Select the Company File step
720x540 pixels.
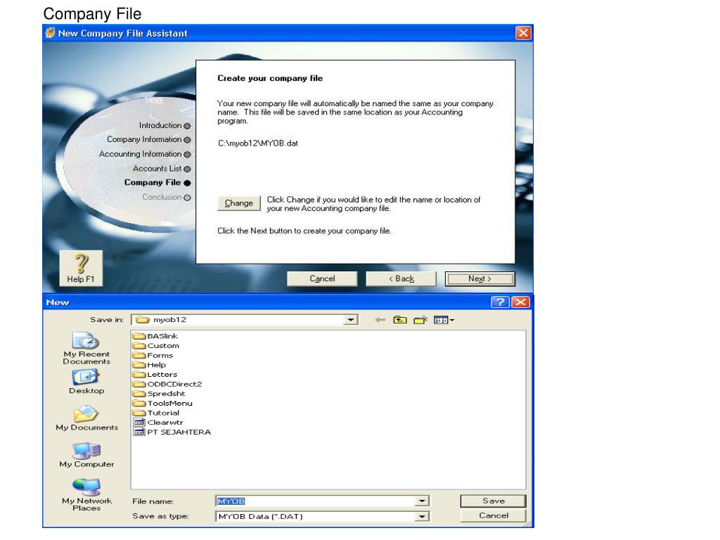[x=157, y=183]
